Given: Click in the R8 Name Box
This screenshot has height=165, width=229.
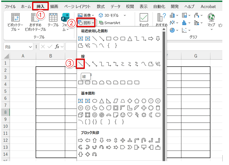Looking at the screenshot, I should pos(16,47).
